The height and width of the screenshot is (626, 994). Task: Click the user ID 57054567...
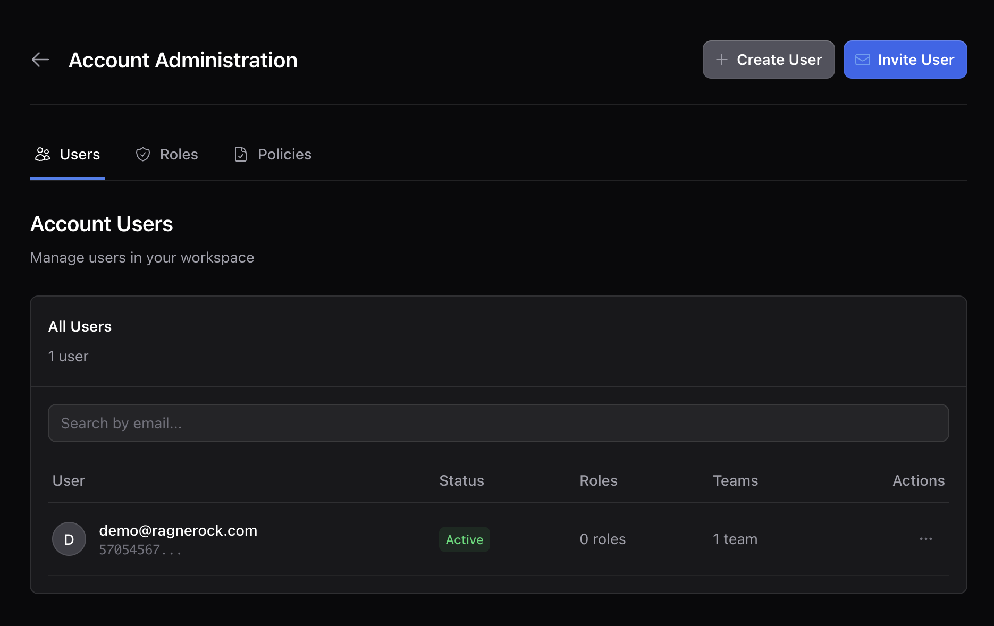tap(140, 550)
